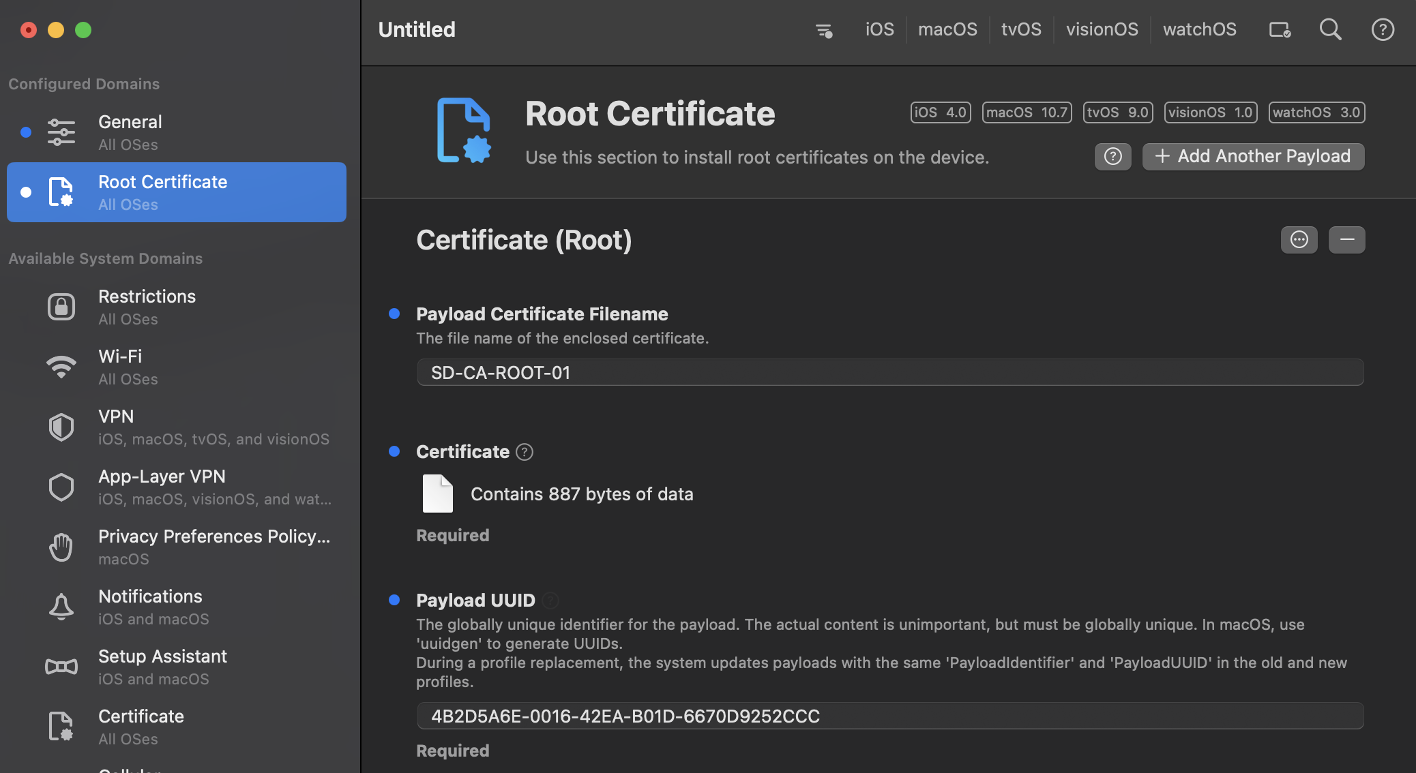Toggle the enabled dot for Root Certificate domain
1416x773 pixels.
(26, 192)
